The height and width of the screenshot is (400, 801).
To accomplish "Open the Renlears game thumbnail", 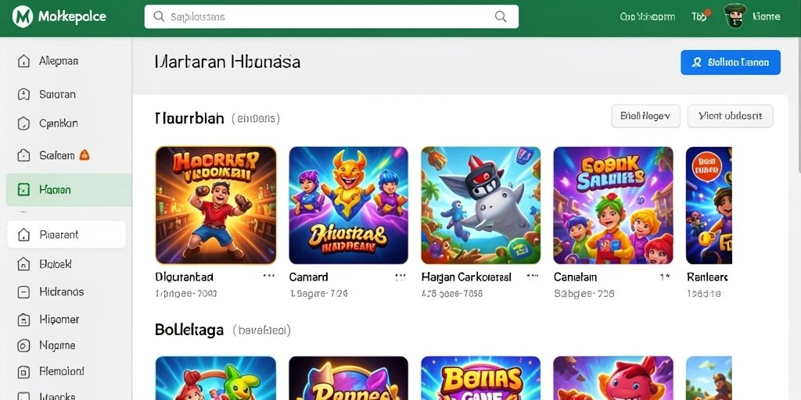I will 709,205.
